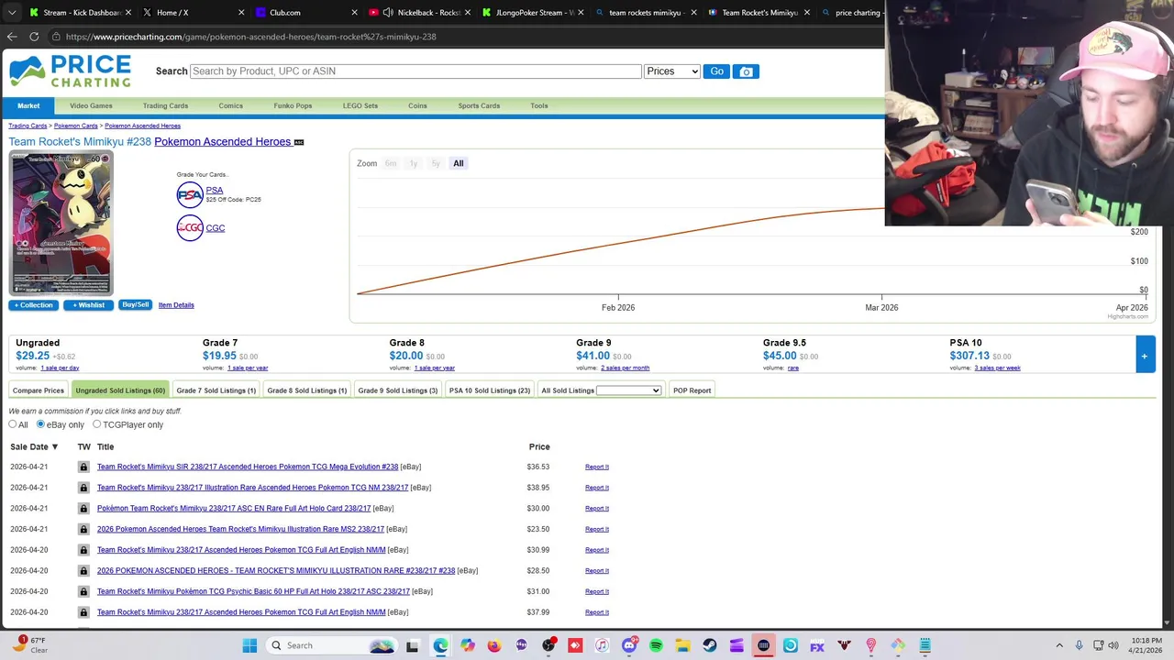1174x660 pixels.
Task: Open iTunes music app in taskbar
Action: tap(602, 645)
